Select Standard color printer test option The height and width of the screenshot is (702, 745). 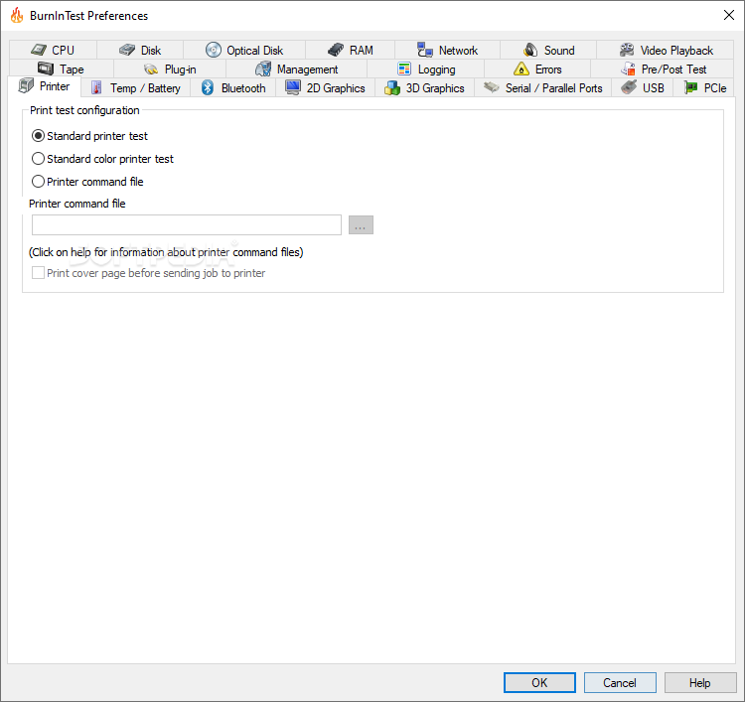[x=102, y=159]
